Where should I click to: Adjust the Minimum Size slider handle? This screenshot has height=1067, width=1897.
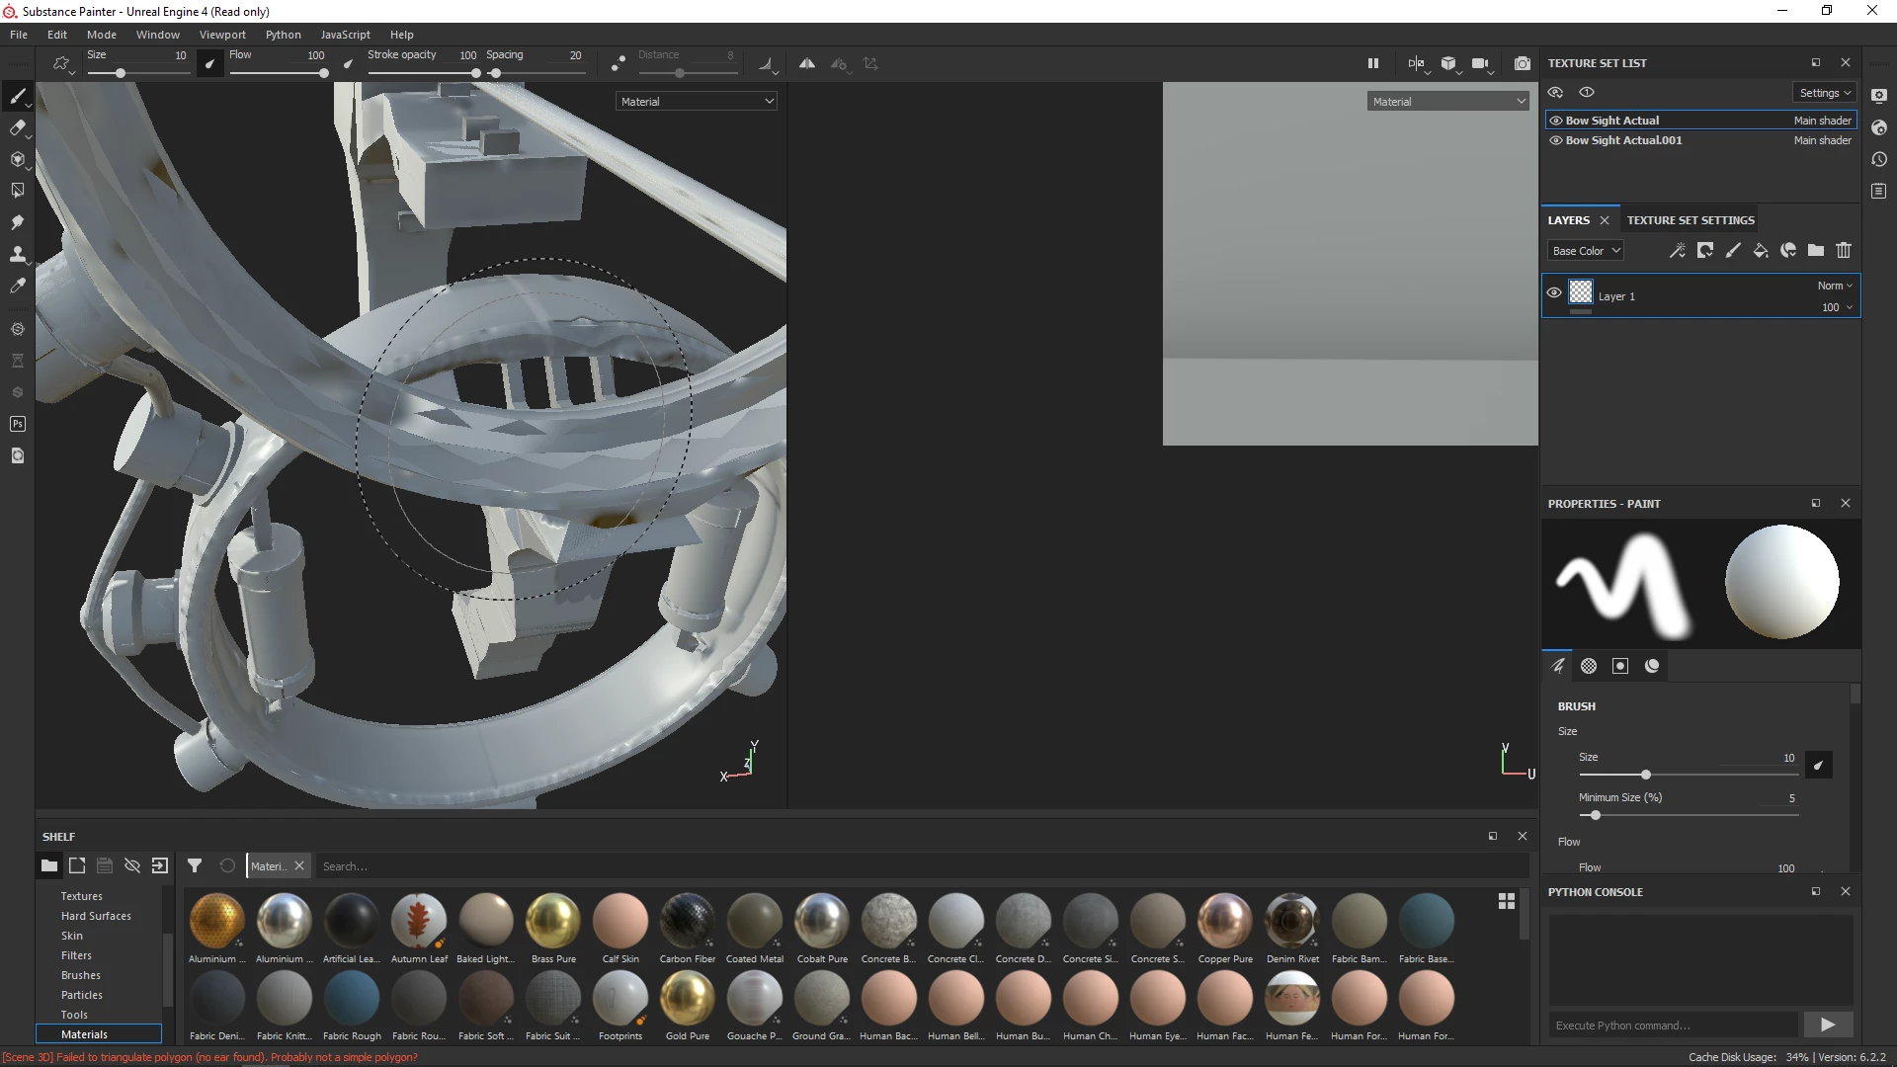coord(1595,815)
